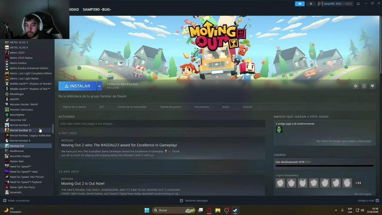
Task: Click the first locked achievement badge
Action: 280,183
